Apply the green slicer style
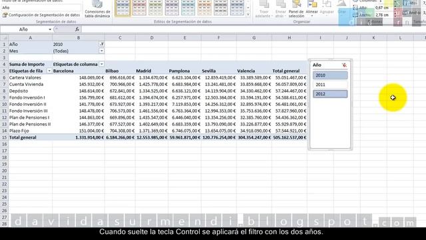This screenshot has height=240, width=426. point(155,8)
